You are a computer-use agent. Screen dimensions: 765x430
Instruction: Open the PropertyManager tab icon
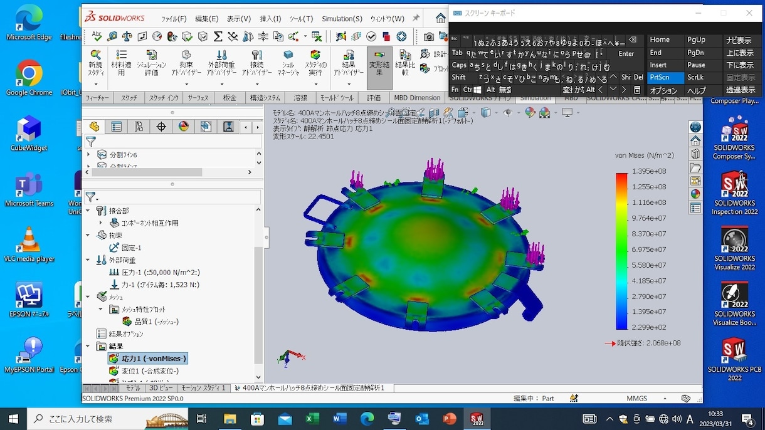click(x=117, y=127)
